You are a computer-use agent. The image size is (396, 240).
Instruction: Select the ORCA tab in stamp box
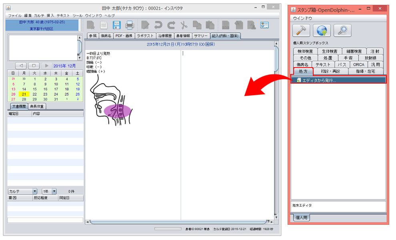[358, 64]
